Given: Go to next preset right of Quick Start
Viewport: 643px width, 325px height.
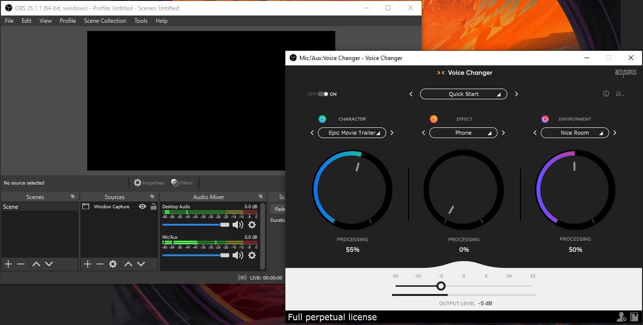Looking at the screenshot, I should click(x=517, y=94).
